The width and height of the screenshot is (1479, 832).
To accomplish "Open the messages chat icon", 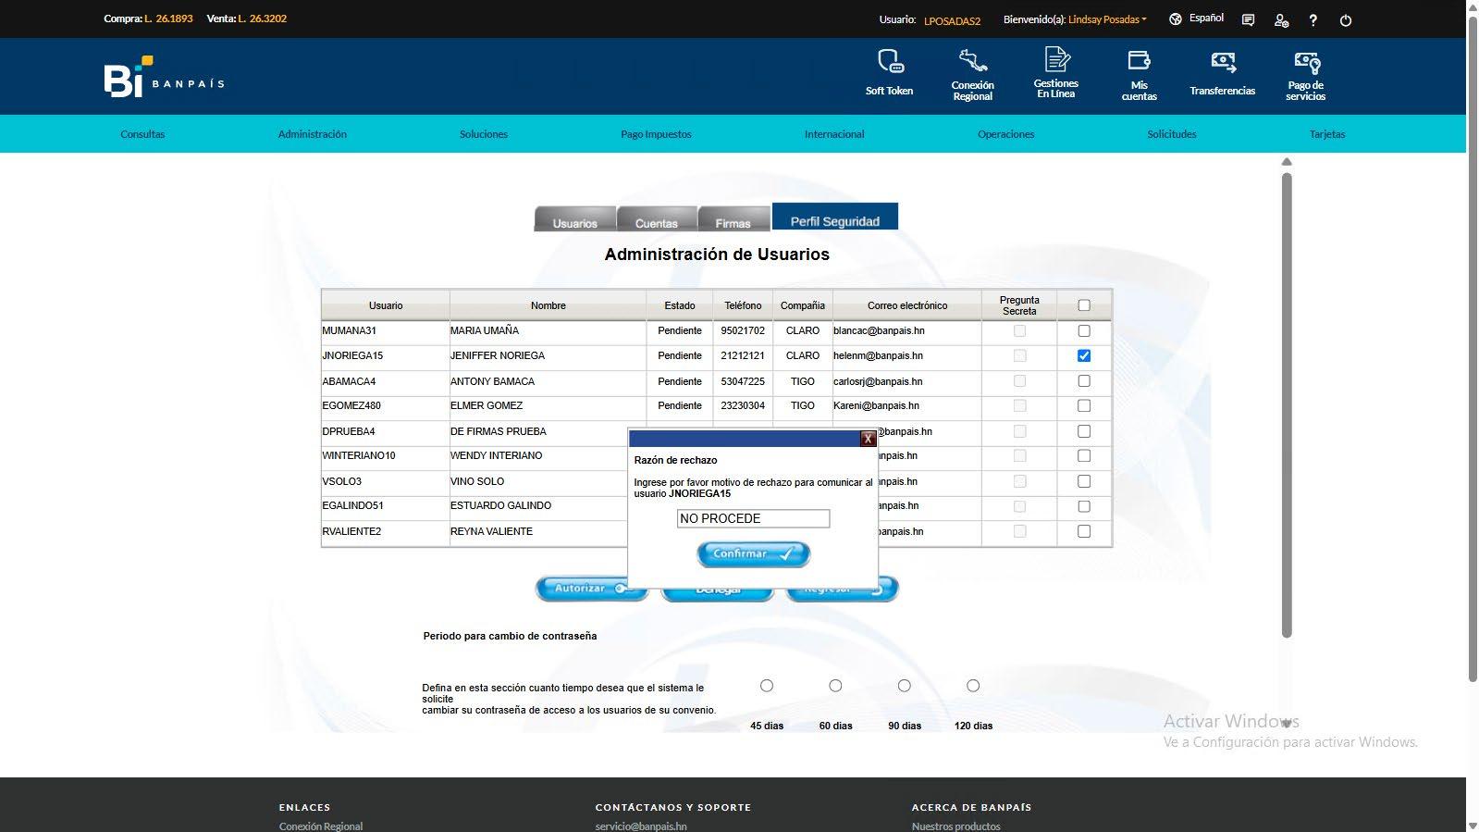I will (x=1248, y=20).
